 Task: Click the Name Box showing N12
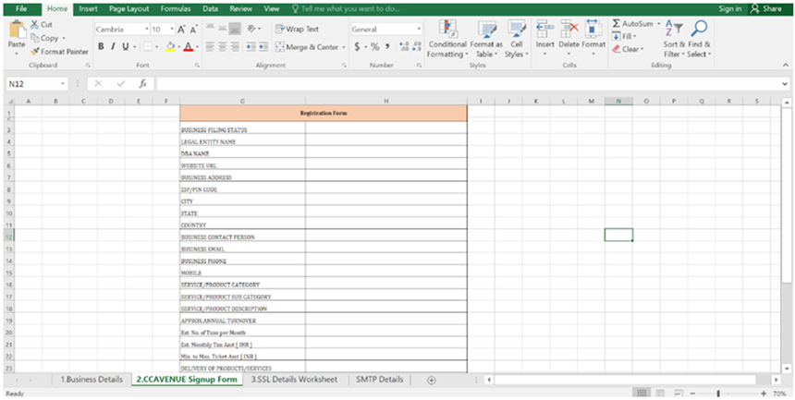[37, 84]
